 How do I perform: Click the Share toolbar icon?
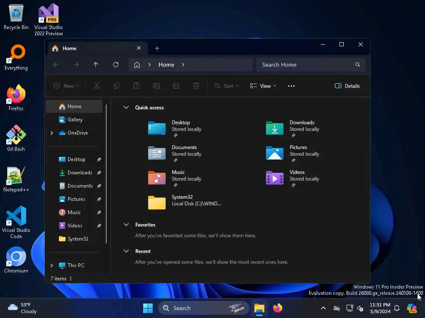pyautogui.click(x=176, y=86)
